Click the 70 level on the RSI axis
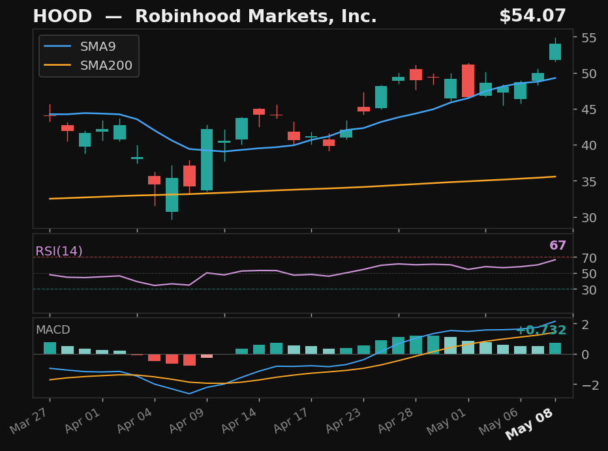The image size is (608, 451). click(589, 257)
